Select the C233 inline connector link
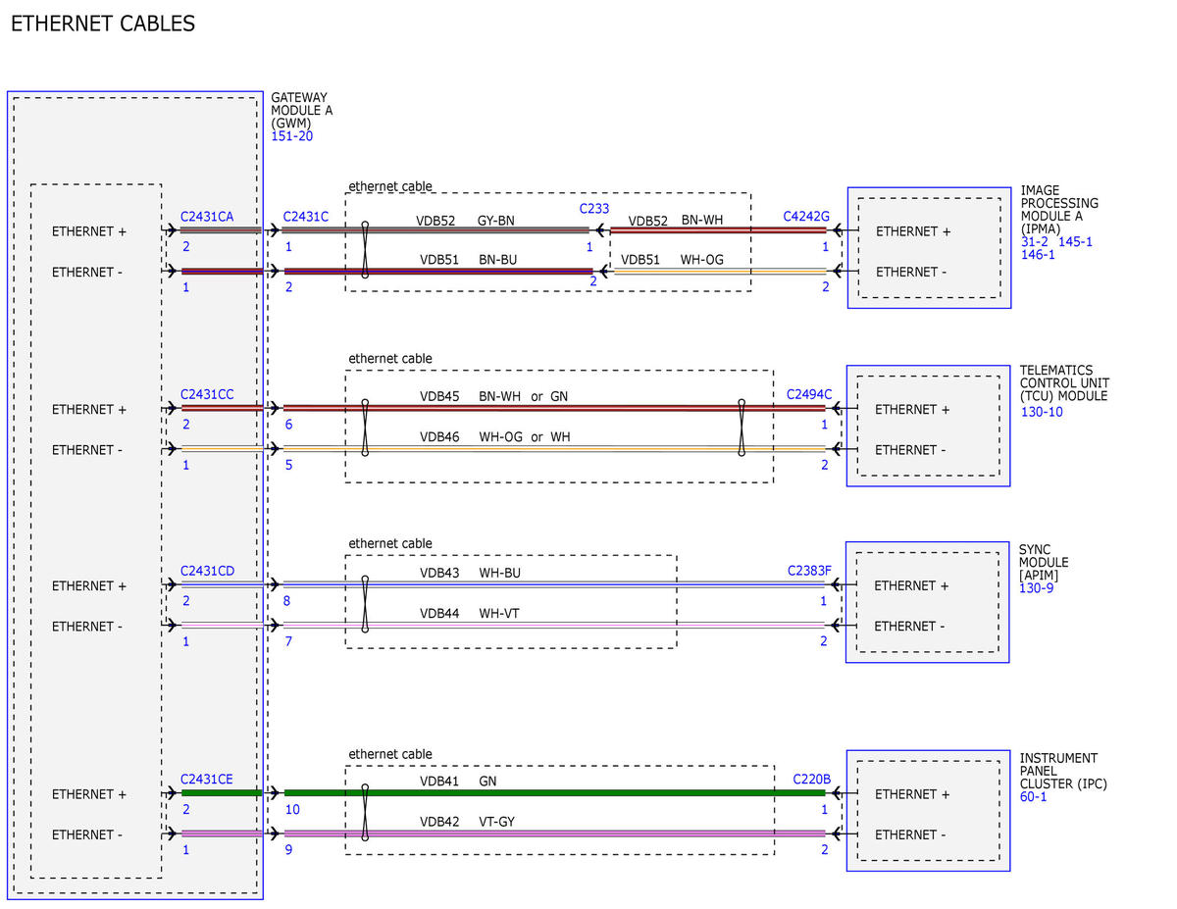Image resolution: width=1177 pixels, height=909 pixels. tap(593, 209)
